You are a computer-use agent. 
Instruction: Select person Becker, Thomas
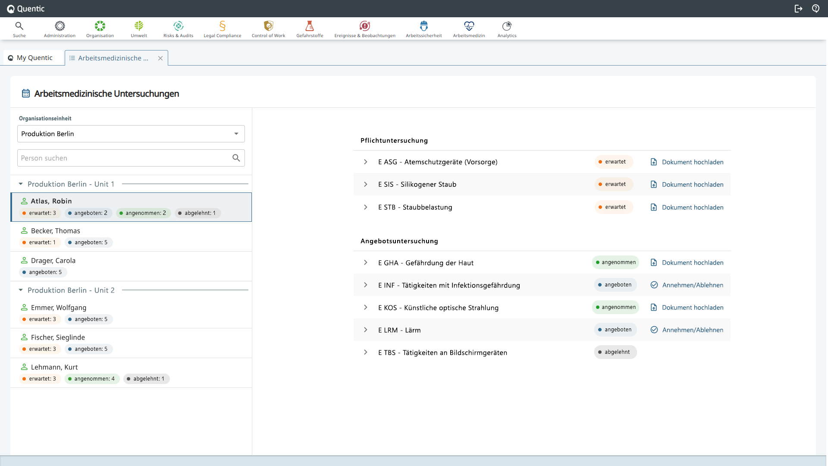pos(131,236)
